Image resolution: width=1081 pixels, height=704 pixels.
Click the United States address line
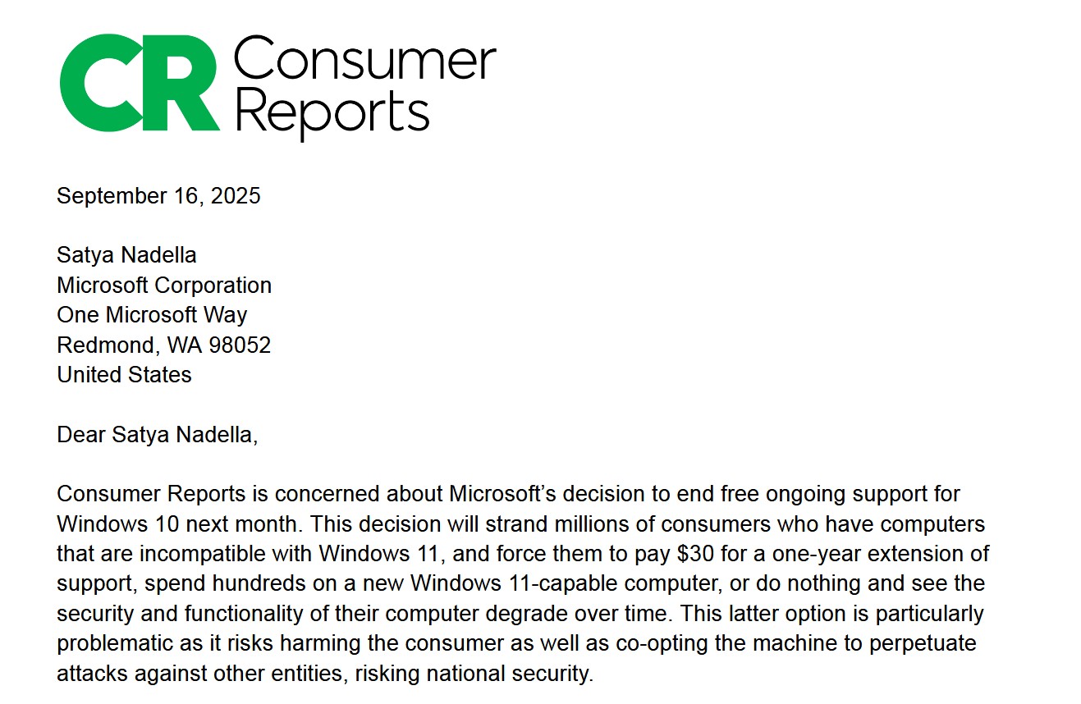pyautogui.click(x=124, y=375)
